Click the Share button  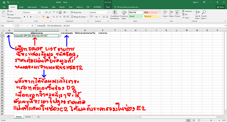pos(220,7)
